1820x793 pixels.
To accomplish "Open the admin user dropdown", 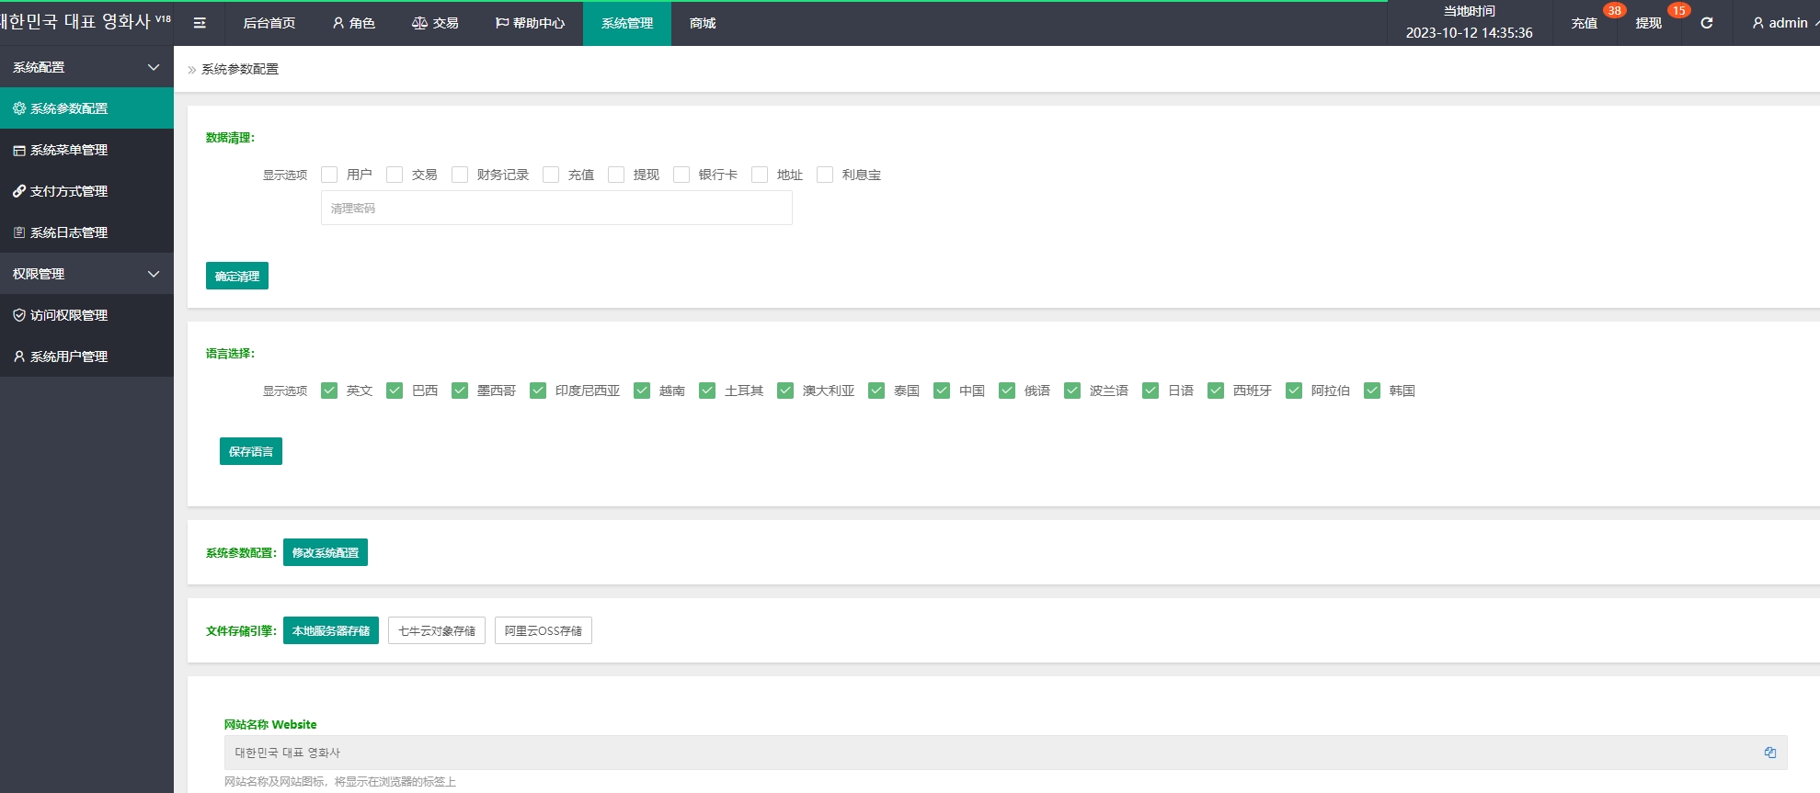I will point(1782,23).
